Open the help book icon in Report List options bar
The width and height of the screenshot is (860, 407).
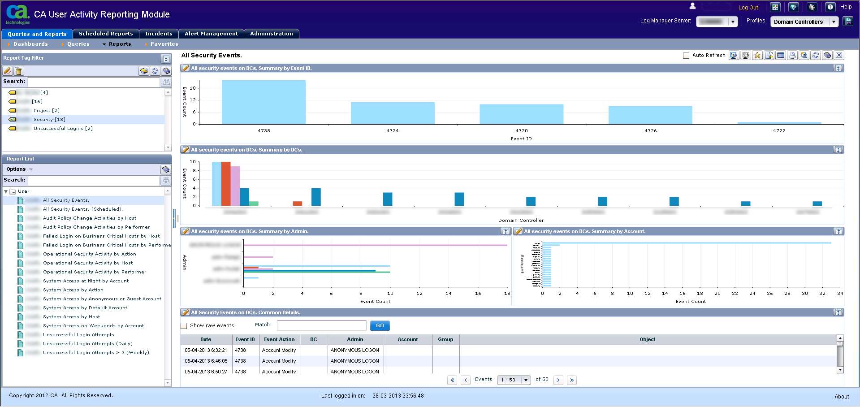point(166,169)
